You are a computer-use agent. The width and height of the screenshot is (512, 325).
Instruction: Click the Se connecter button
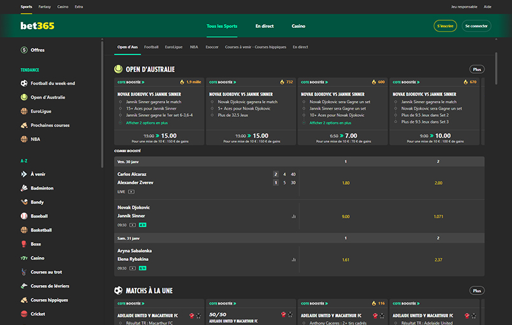click(476, 26)
